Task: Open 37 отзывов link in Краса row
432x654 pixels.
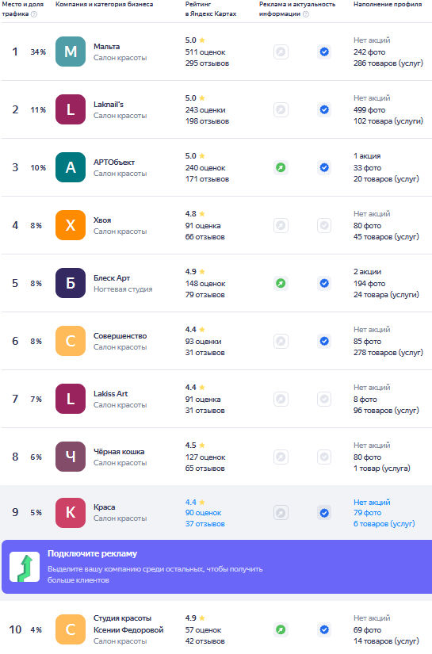Action: pyautogui.click(x=205, y=524)
